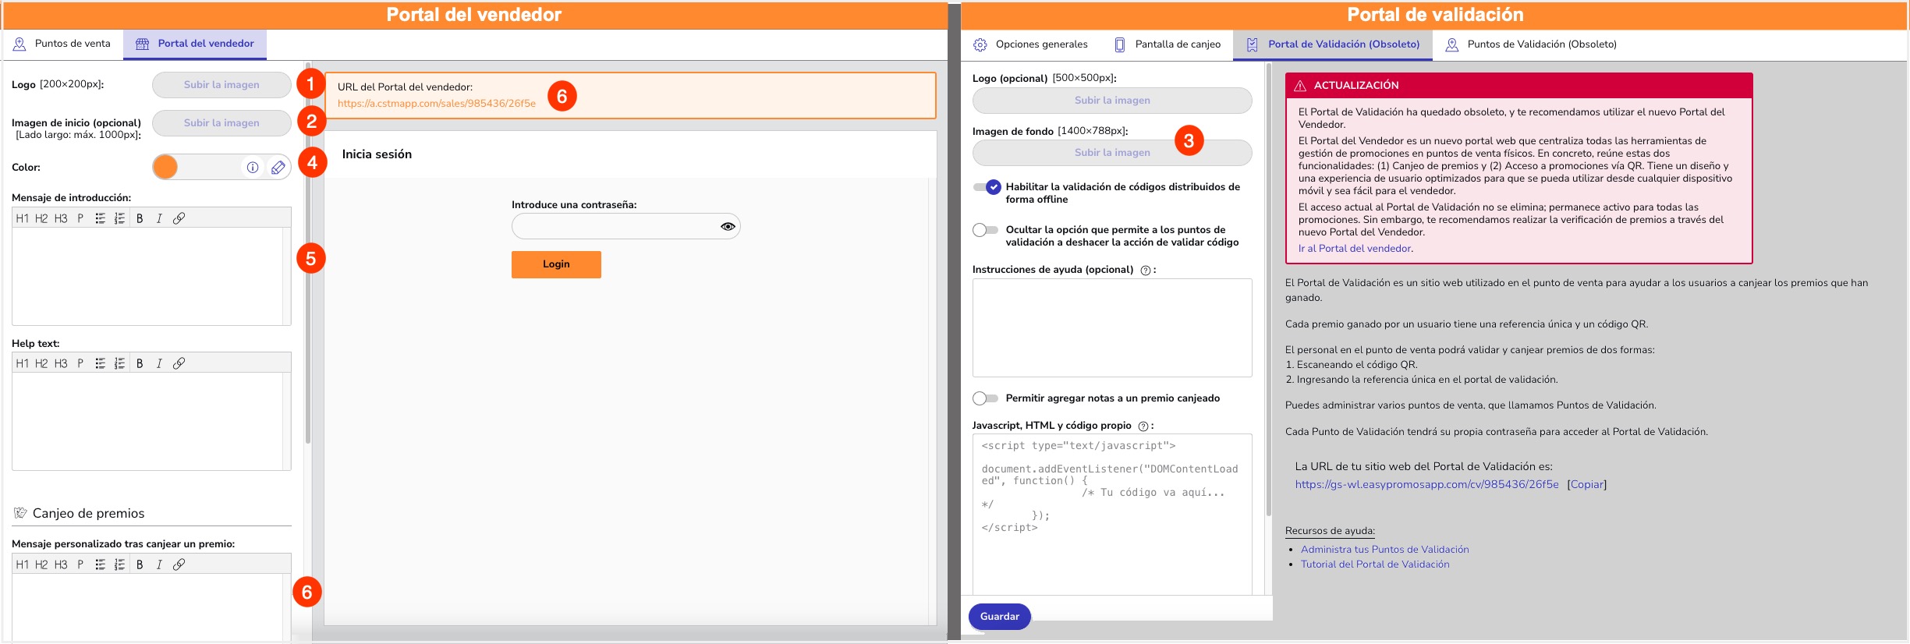Screen dimensions: 1910x644
Task: Click the [Copiar] link
Action: [x=1586, y=484]
